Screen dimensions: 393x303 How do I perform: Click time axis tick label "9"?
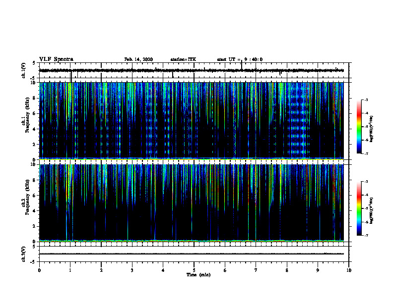pyautogui.click(x=318, y=270)
